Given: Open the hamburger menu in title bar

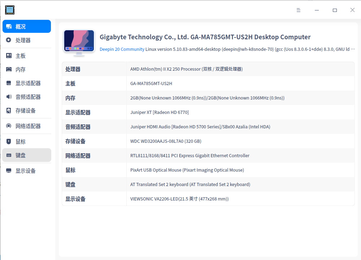Looking at the screenshot, I should (299, 10).
